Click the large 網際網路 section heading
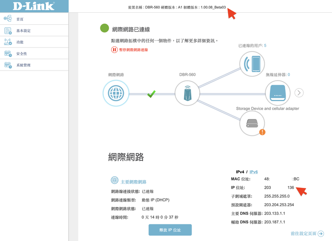 [126, 157]
